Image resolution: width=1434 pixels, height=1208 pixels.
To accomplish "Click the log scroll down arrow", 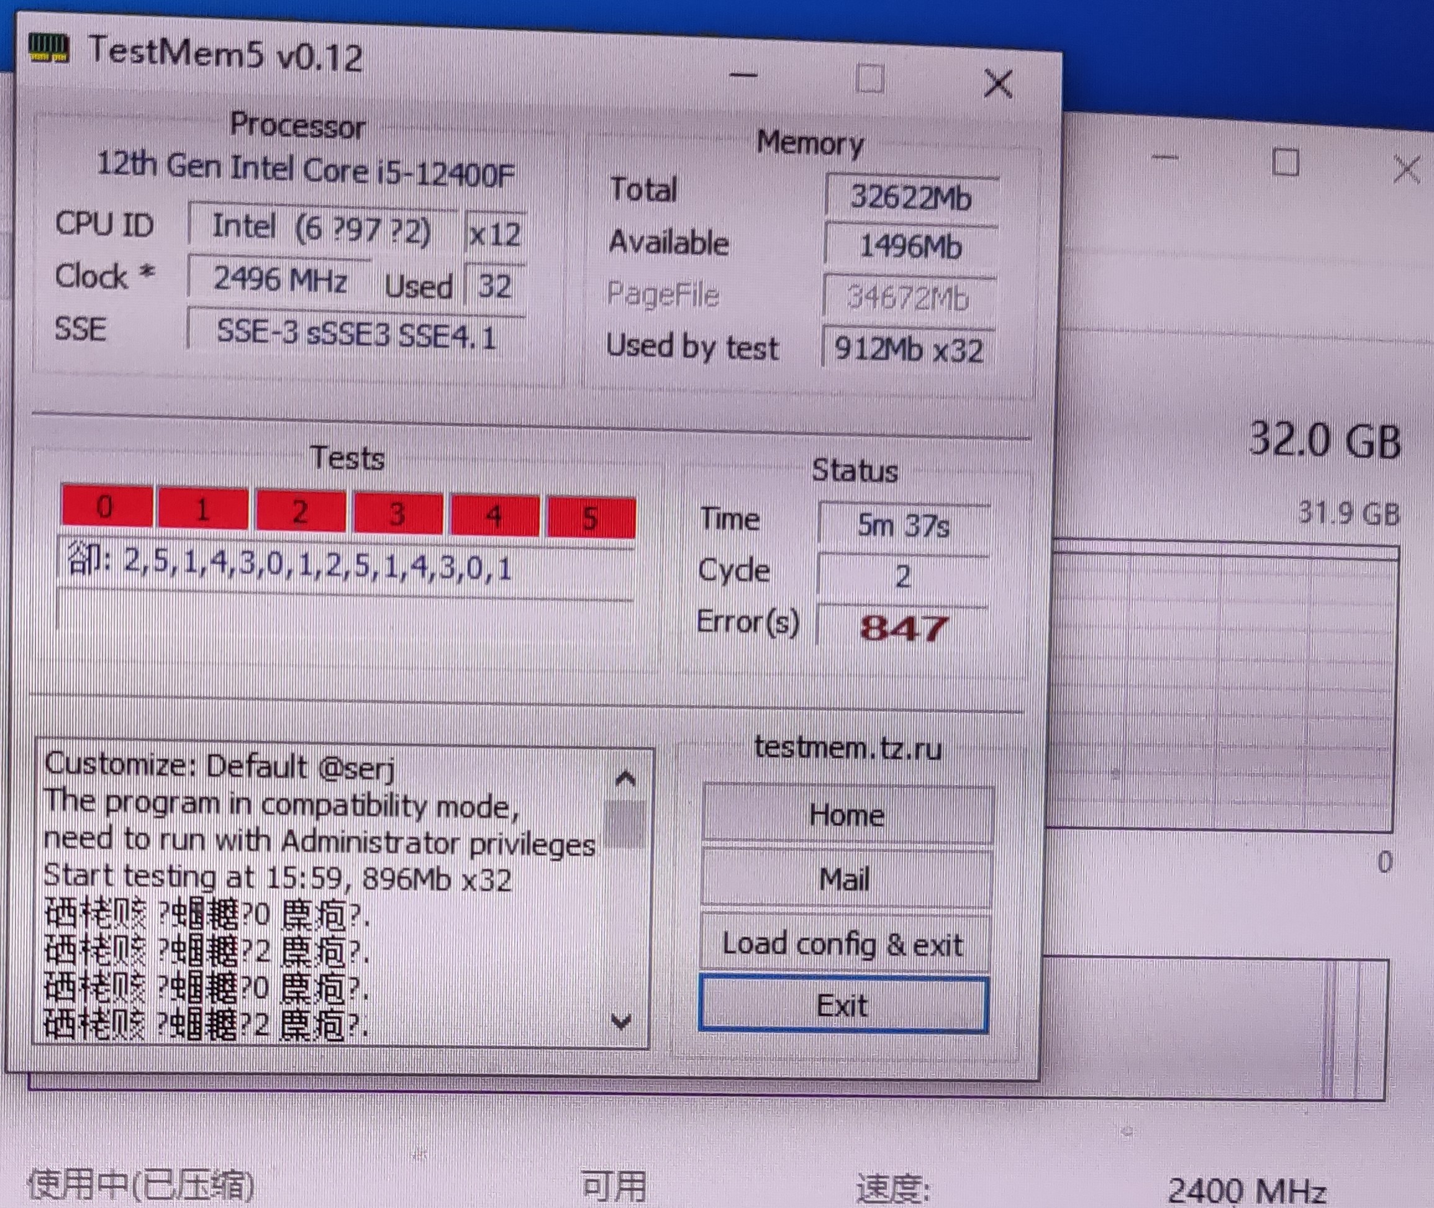I will pyautogui.click(x=621, y=1021).
